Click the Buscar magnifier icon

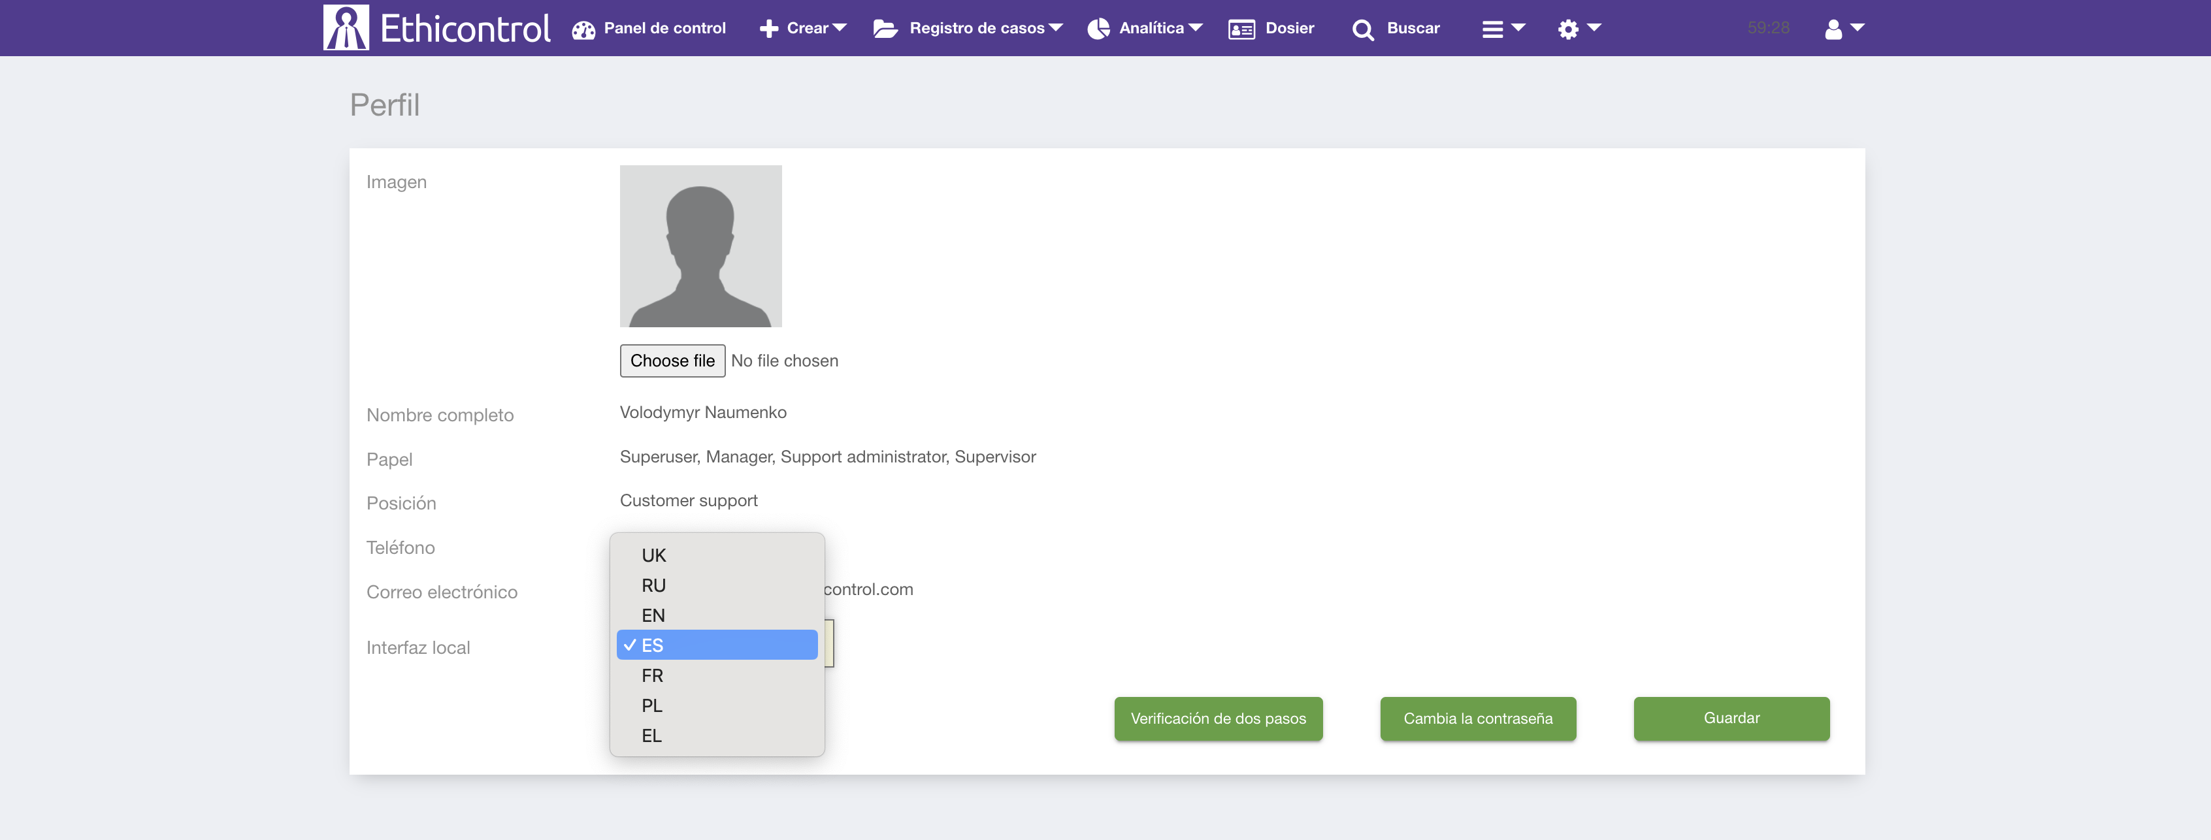pyautogui.click(x=1362, y=29)
